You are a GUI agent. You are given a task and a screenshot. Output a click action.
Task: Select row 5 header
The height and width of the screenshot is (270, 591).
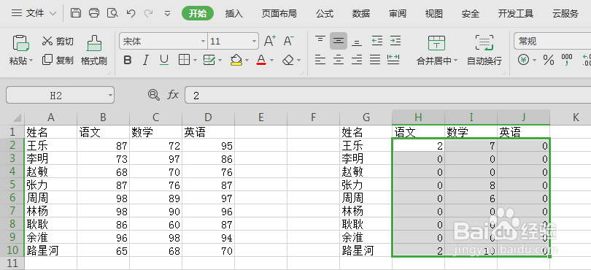click(x=12, y=185)
